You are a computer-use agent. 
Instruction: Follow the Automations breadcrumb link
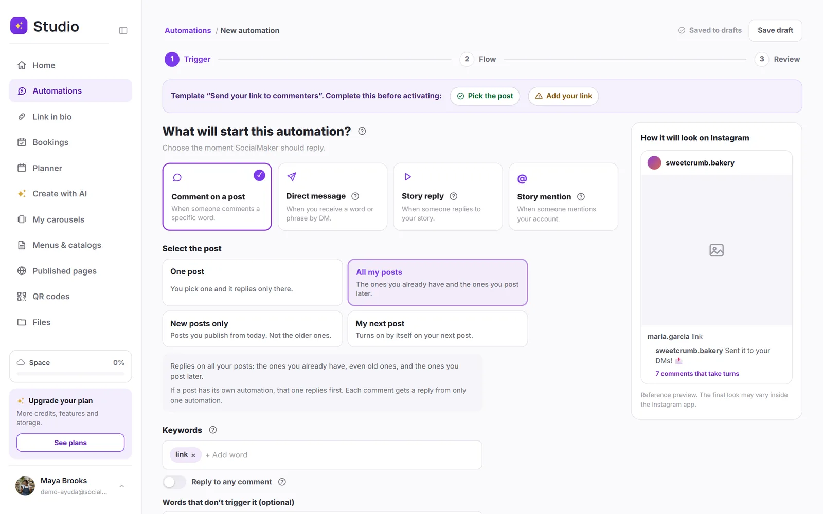tap(188, 31)
